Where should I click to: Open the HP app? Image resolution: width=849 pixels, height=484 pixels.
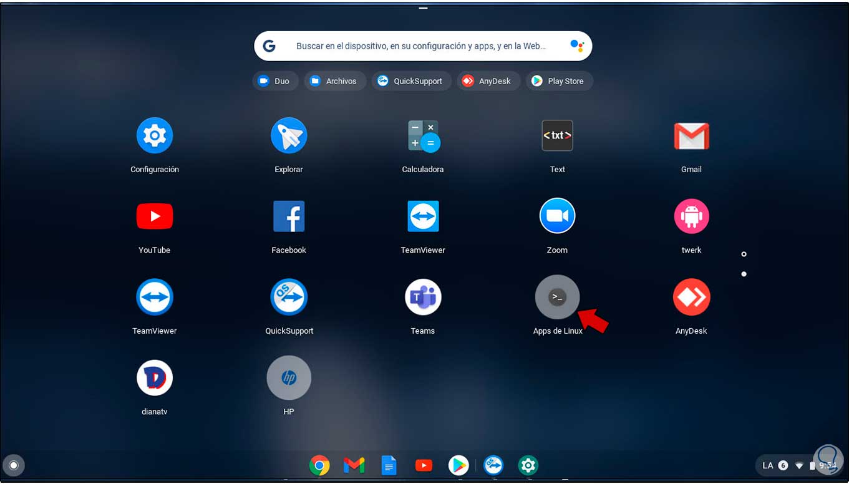pyautogui.click(x=289, y=378)
